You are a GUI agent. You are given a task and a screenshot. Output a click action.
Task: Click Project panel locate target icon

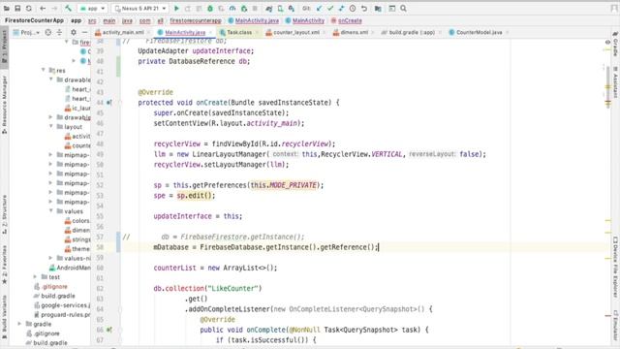48,32
